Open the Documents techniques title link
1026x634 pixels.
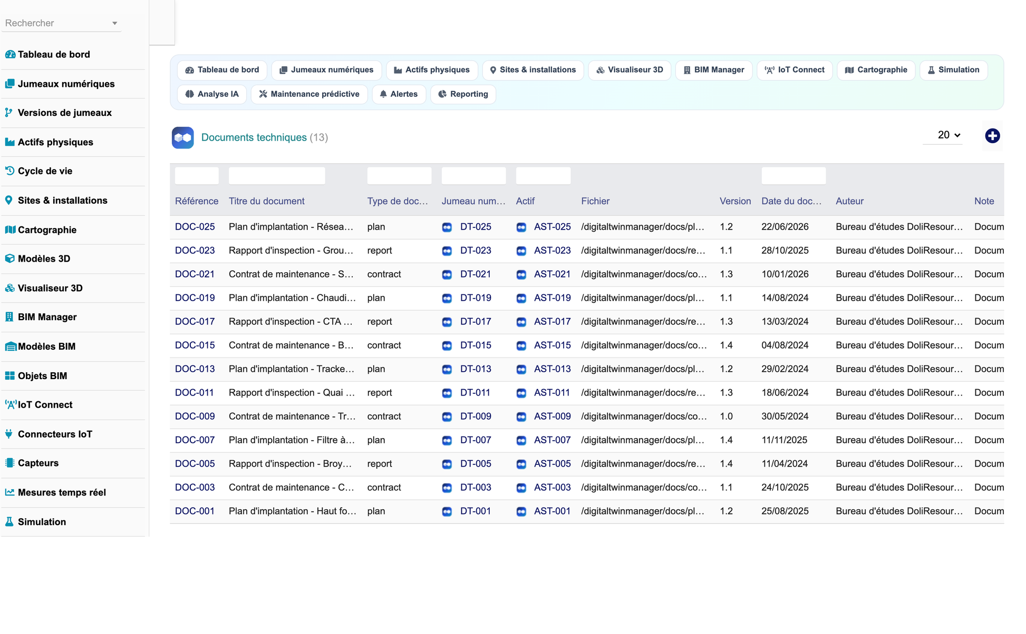click(254, 137)
